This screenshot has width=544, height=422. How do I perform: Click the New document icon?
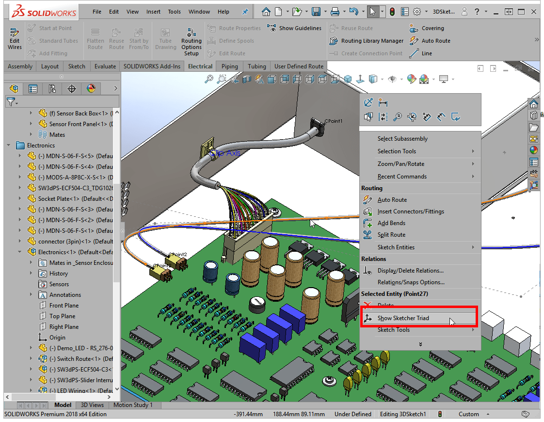click(x=278, y=12)
